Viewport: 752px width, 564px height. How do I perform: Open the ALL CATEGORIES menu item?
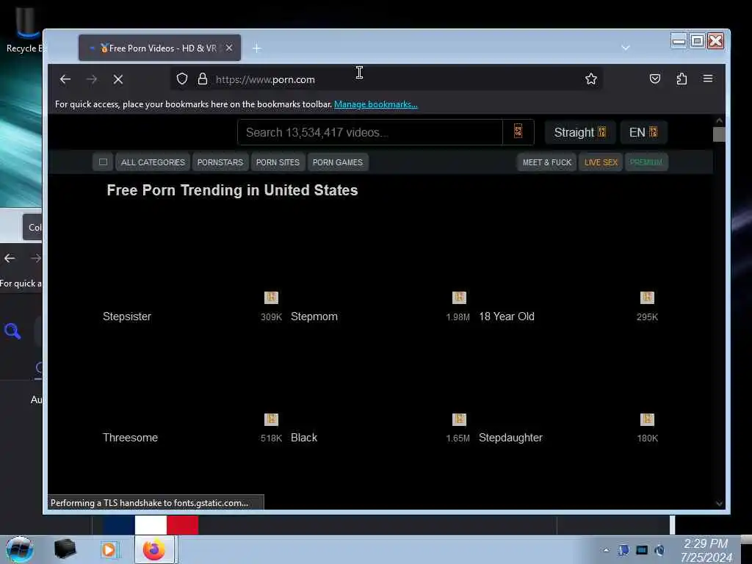(x=153, y=162)
